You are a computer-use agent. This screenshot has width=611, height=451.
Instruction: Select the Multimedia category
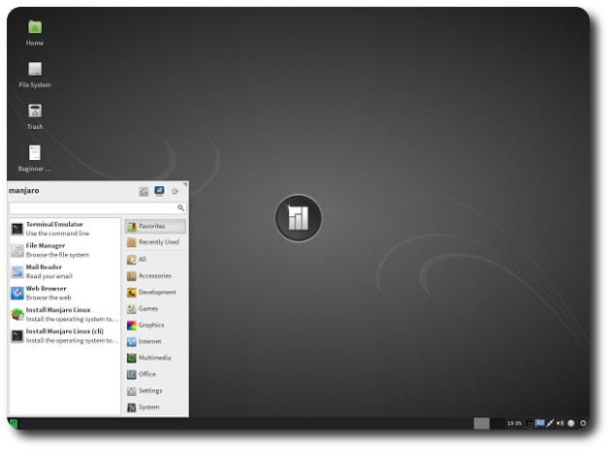[154, 358]
